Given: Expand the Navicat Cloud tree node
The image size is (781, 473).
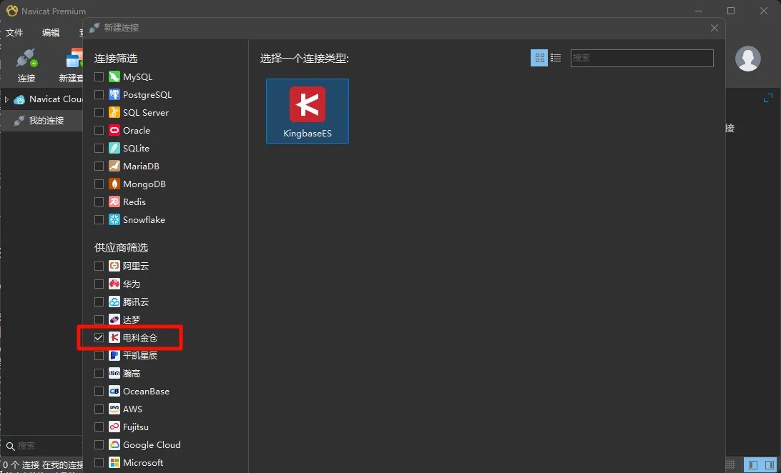Looking at the screenshot, I should (6, 99).
